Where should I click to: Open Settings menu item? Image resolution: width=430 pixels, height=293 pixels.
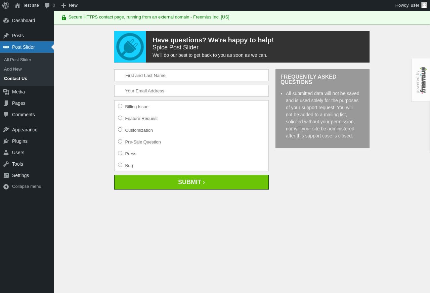27,175
